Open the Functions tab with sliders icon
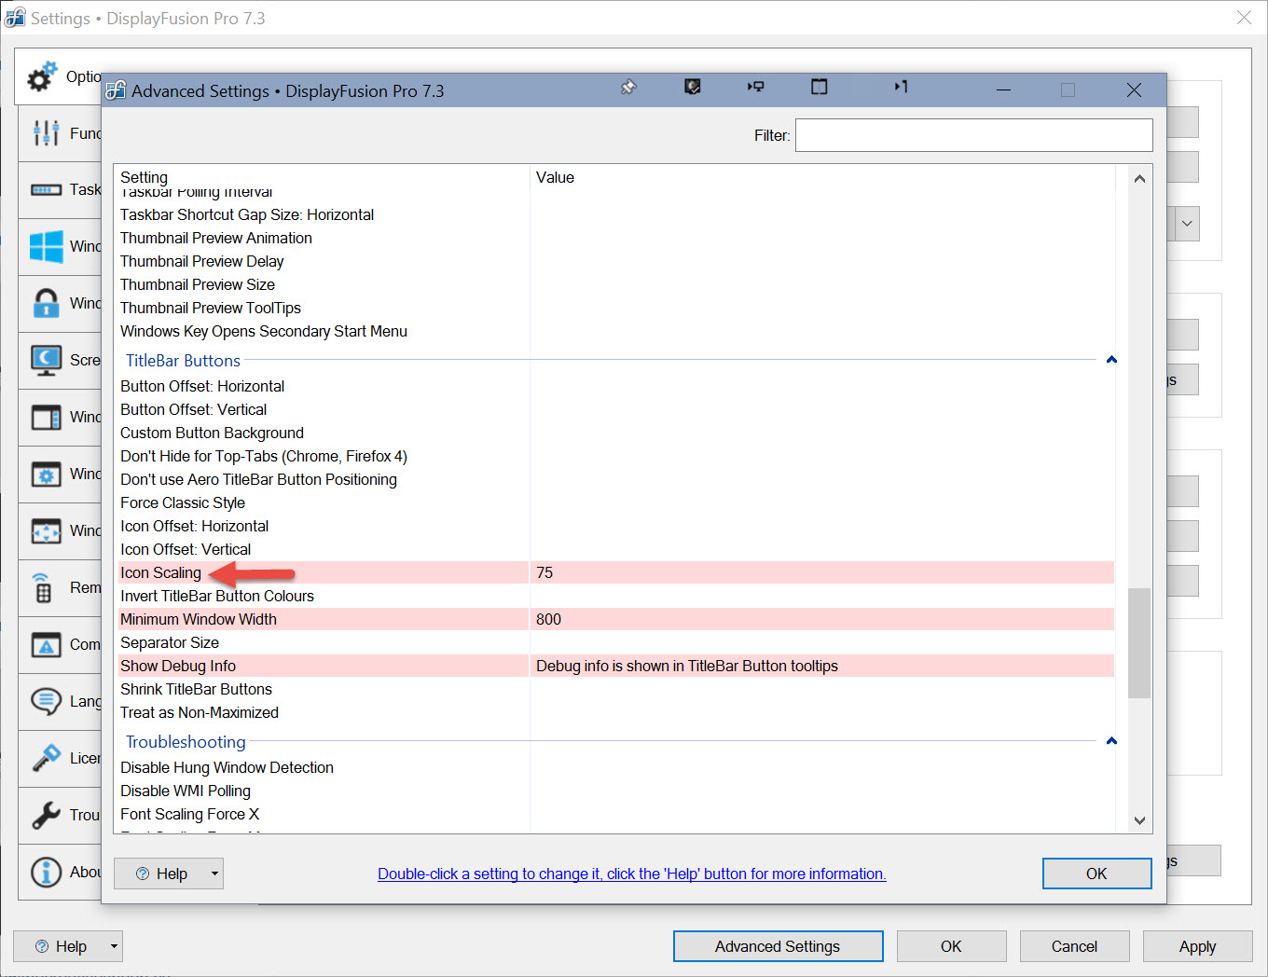This screenshot has height=977, width=1268. (46, 133)
